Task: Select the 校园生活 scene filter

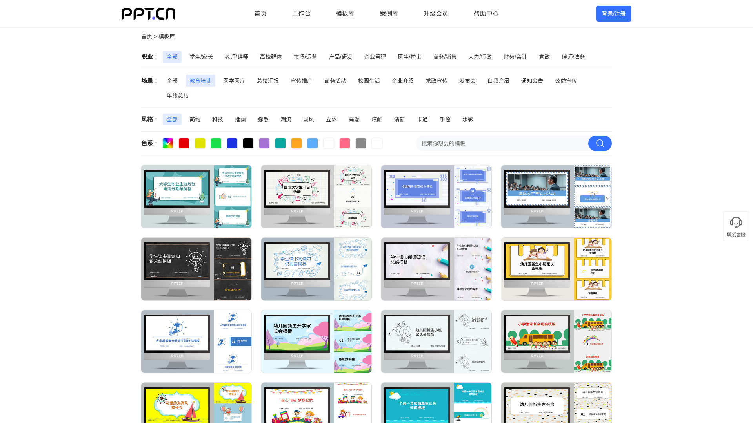Action: tap(369, 81)
